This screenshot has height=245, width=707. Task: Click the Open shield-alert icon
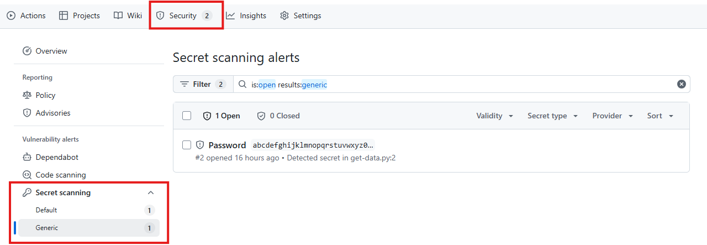pyautogui.click(x=207, y=116)
